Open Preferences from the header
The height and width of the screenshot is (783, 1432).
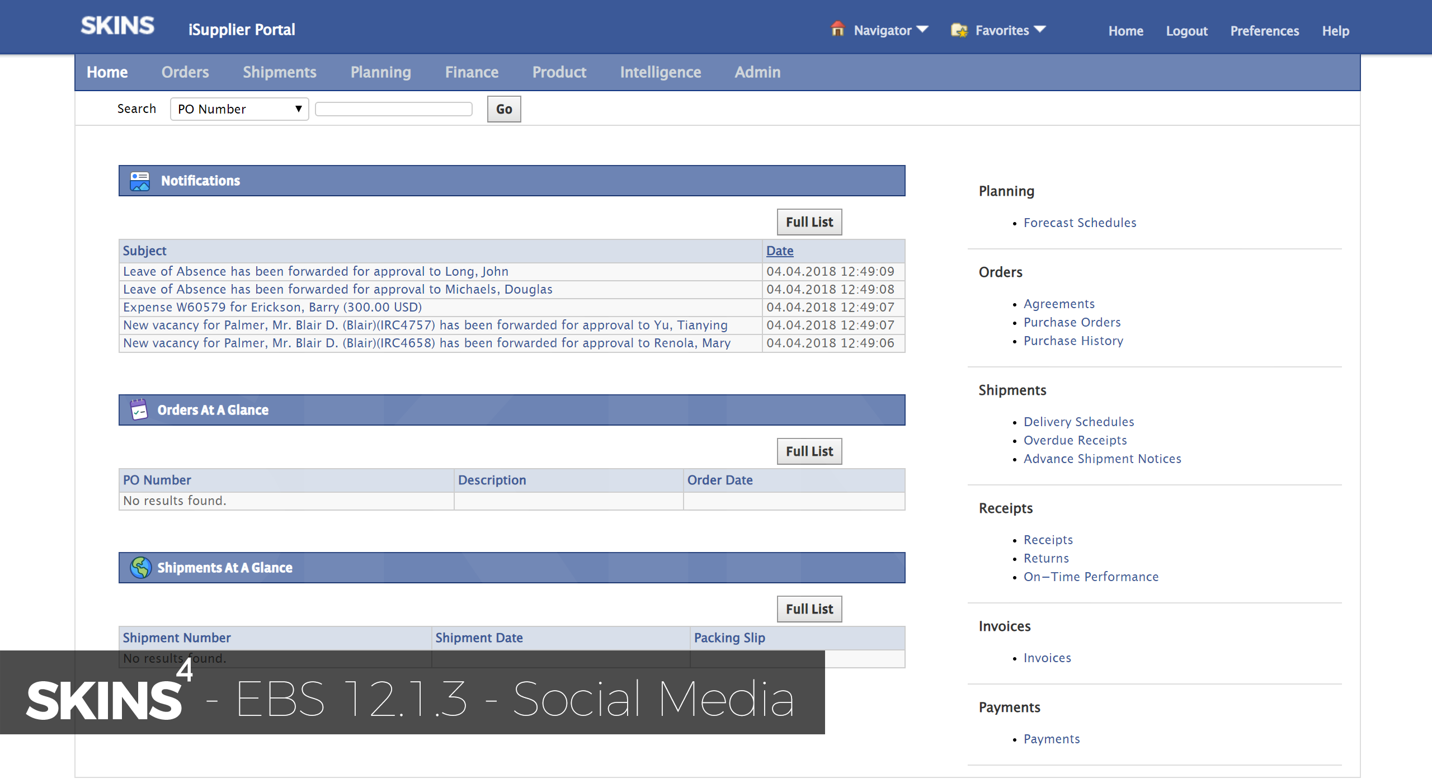click(x=1264, y=31)
